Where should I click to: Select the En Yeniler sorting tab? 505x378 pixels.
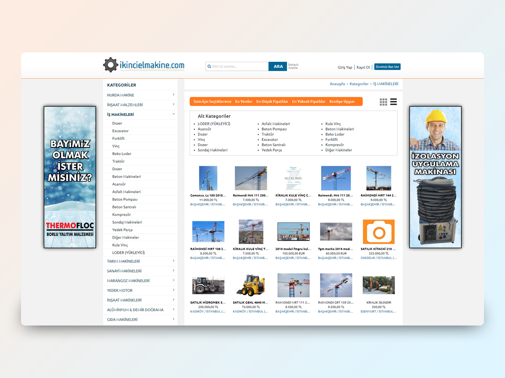point(244,102)
